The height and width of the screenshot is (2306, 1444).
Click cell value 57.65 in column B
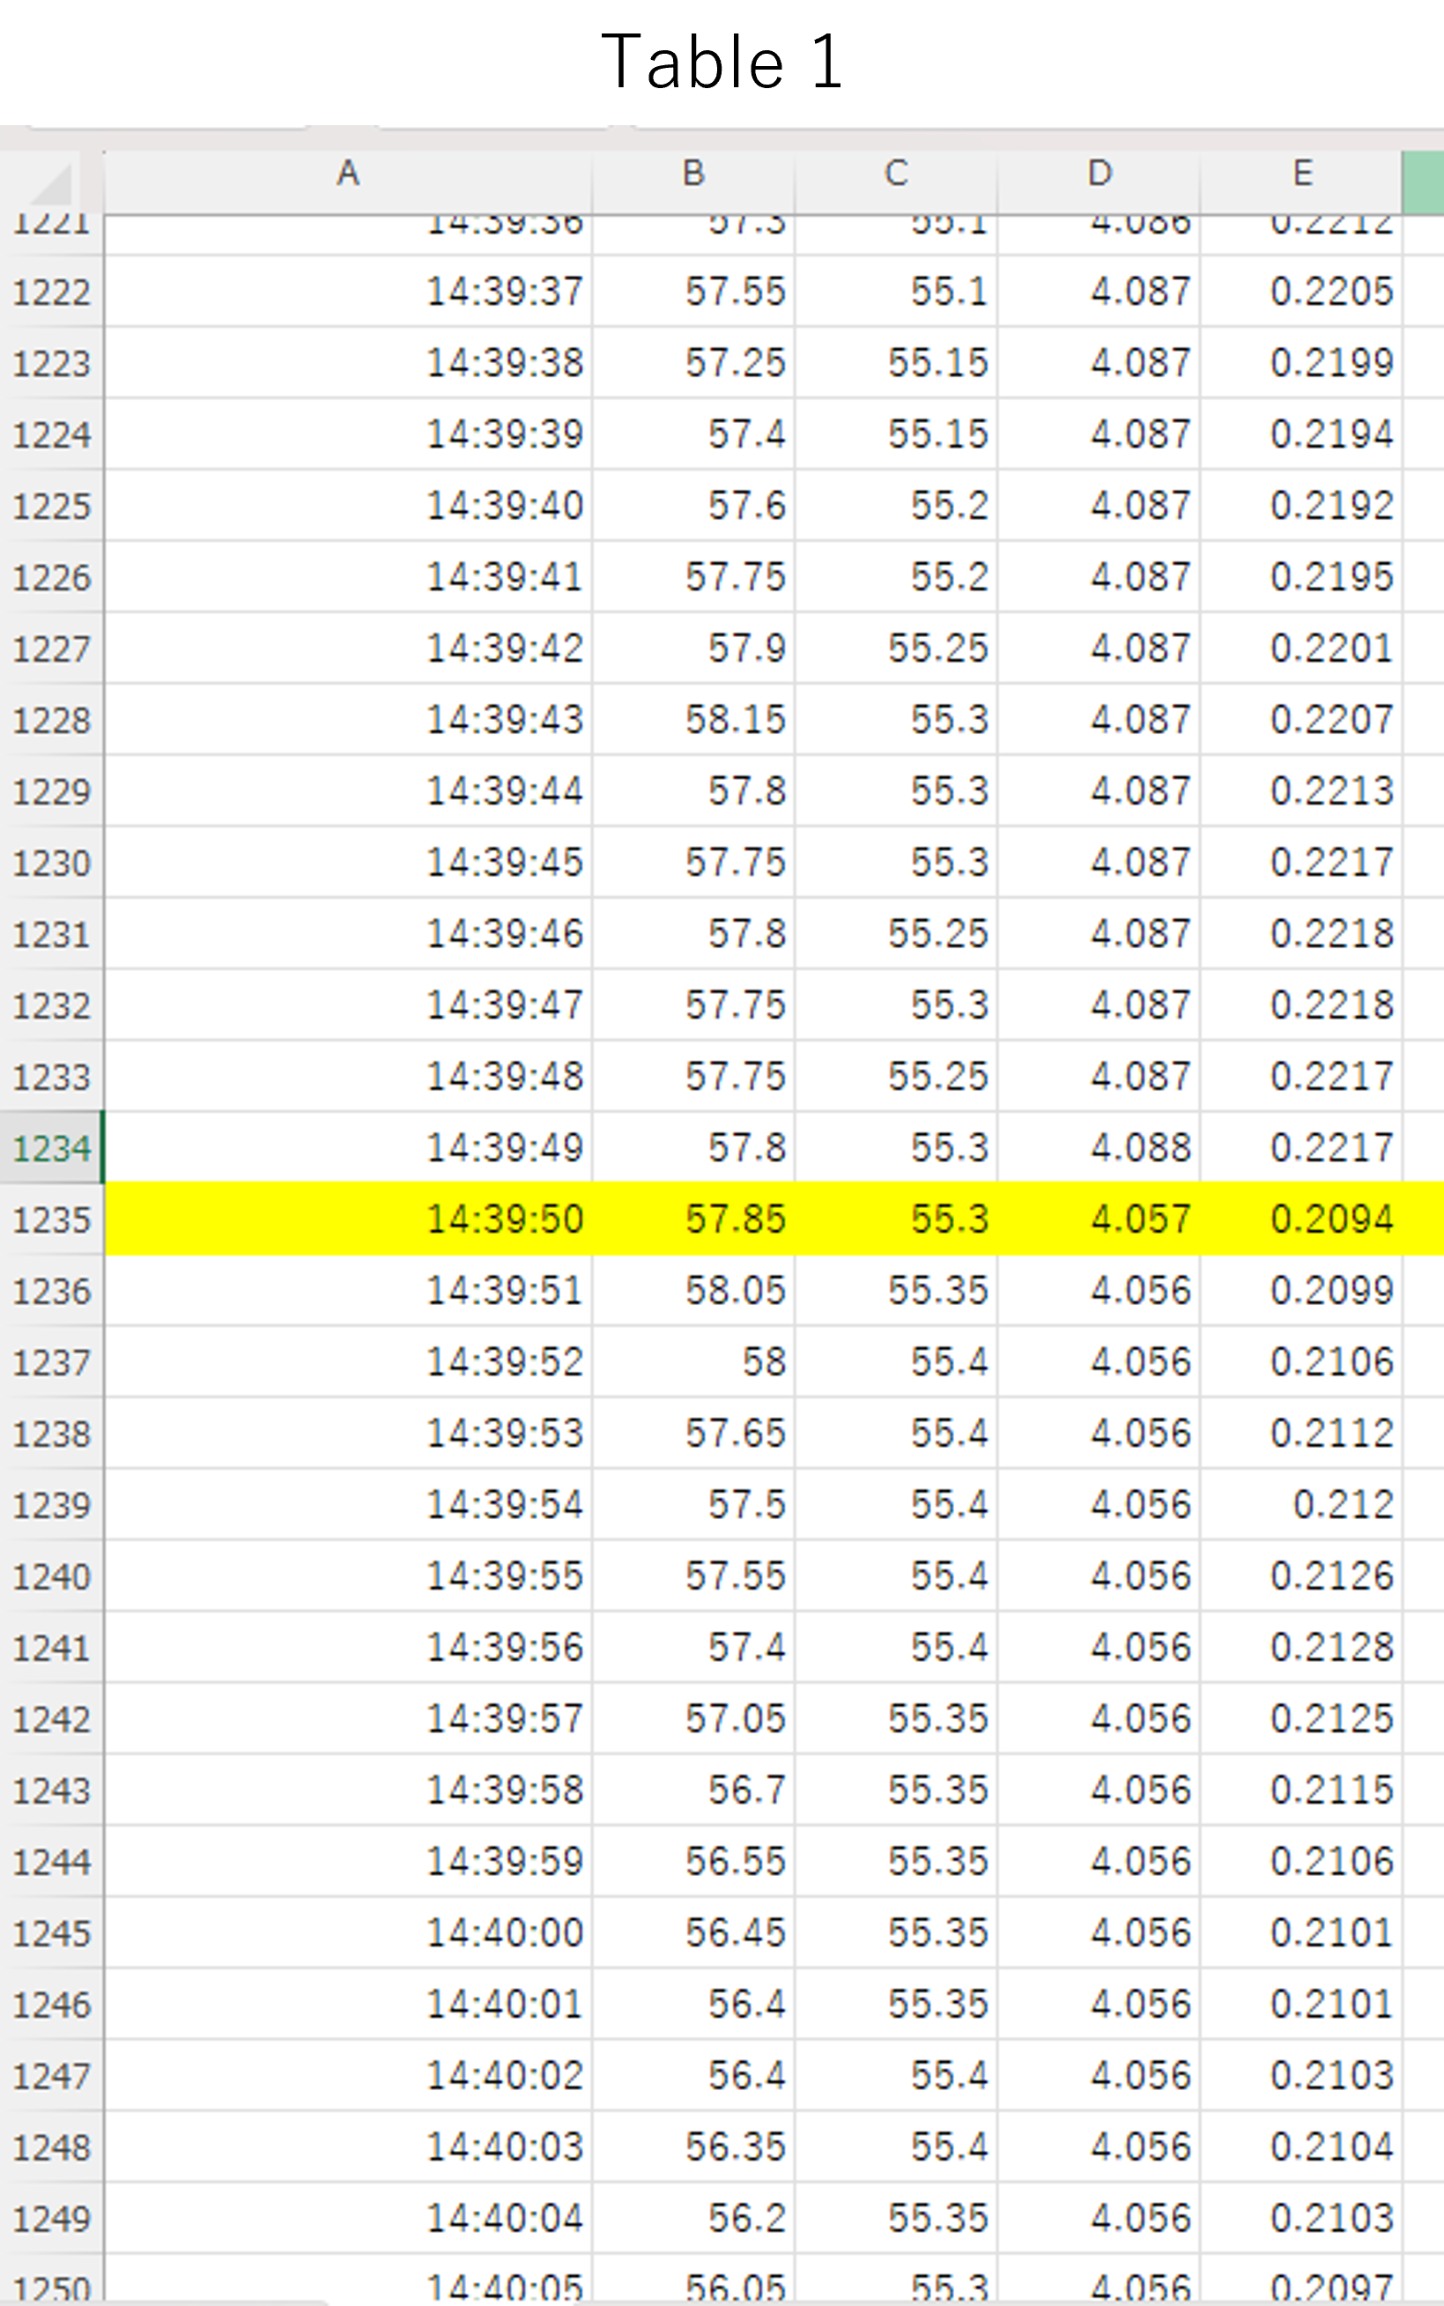(x=693, y=1432)
